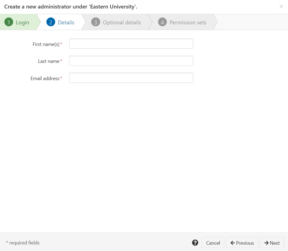The height and width of the screenshot is (251, 288).
Task: Select the Details step tab
Action: coord(61,22)
